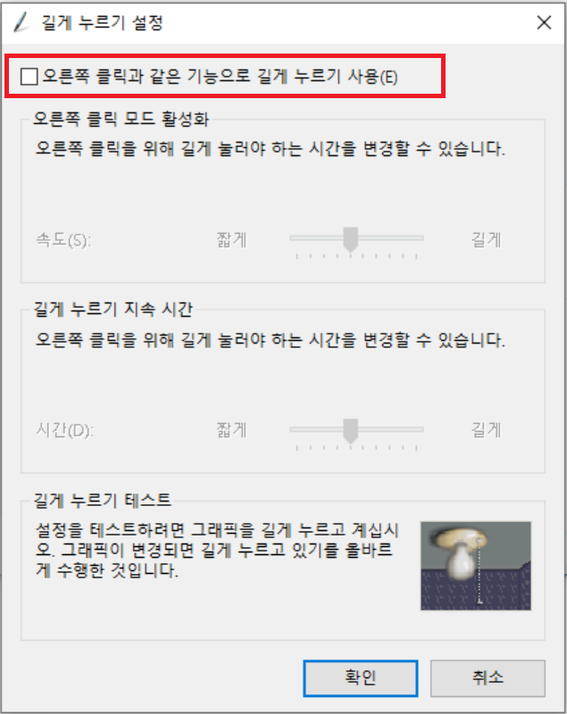Click the 속도(S) label
The width and height of the screenshot is (567, 714).
tap(63, 240)
